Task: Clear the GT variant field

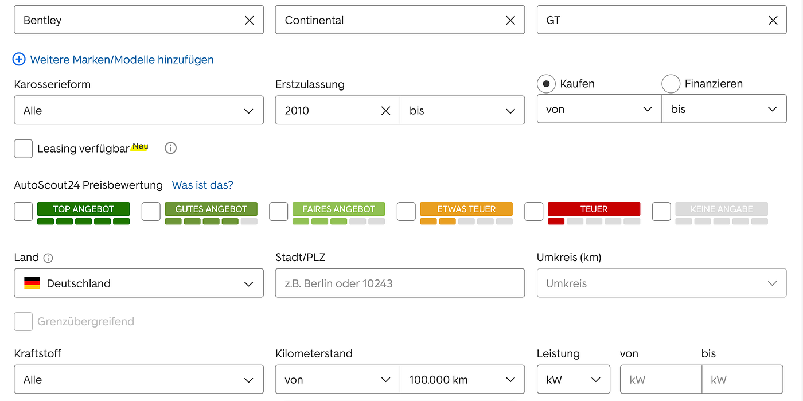Action: tap(773, 20)
